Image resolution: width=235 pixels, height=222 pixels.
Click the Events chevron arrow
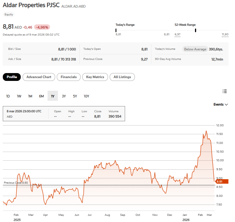click(226, 104)
